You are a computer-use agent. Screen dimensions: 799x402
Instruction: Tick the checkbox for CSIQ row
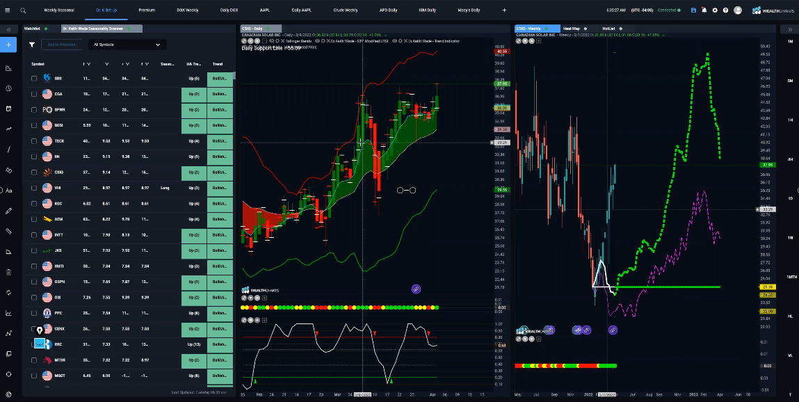pyautogui.click(x=34, y=172)
